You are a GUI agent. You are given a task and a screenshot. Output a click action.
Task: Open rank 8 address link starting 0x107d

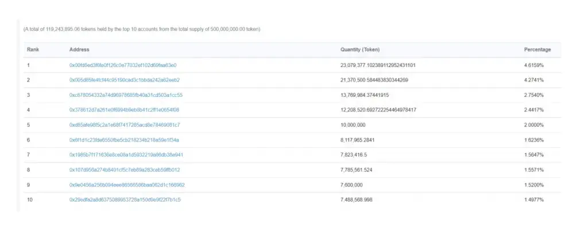pos(125,170)
